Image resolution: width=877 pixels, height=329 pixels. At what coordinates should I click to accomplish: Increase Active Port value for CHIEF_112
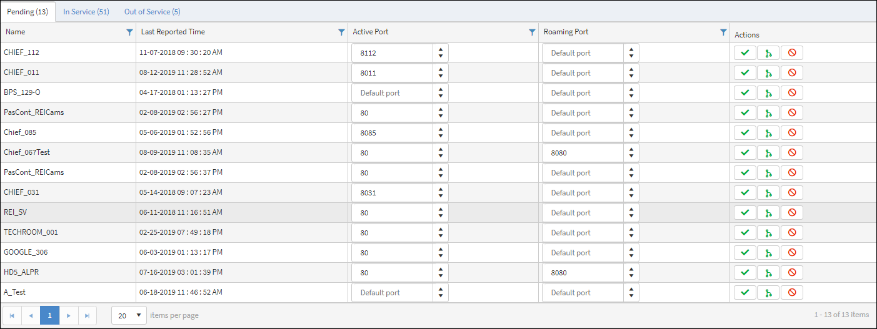point(441,50)
